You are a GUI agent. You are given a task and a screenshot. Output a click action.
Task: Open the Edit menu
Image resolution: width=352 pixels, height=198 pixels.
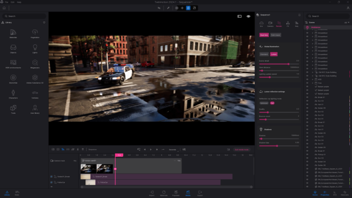13,2
